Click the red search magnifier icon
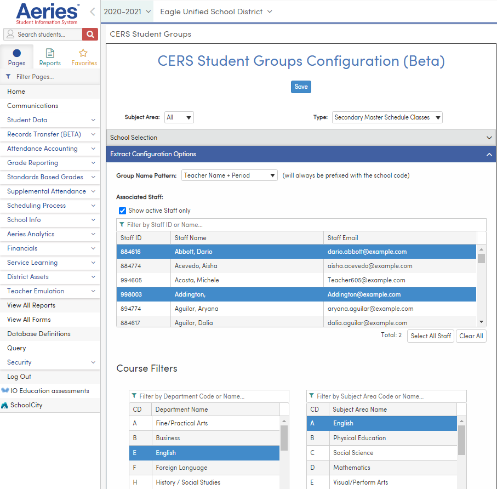The image size is (497, 489). point(89,34)
